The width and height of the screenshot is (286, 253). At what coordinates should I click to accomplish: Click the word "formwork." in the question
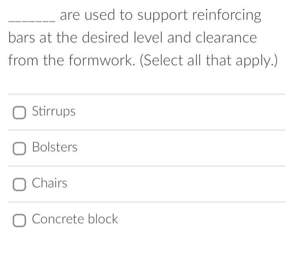102,60
